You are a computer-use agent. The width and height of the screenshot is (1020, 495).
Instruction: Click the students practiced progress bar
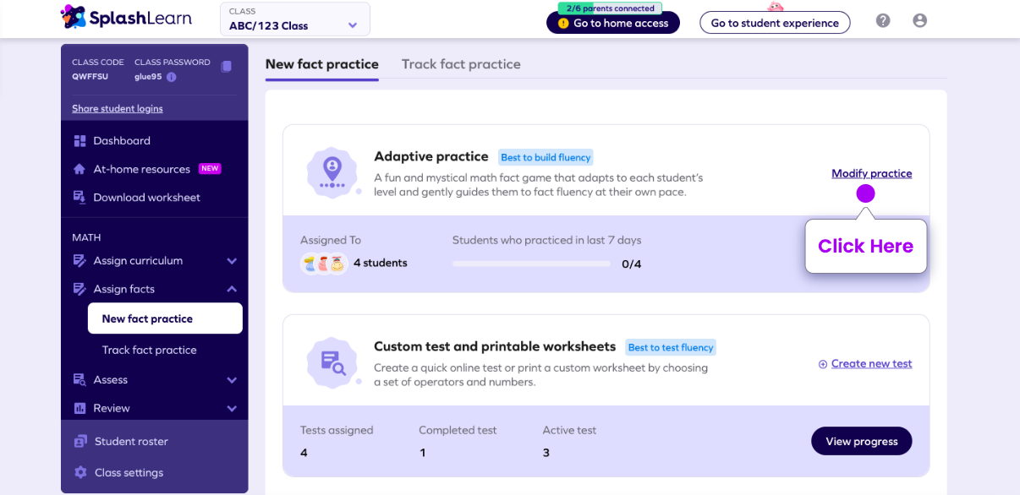point(531,264)
